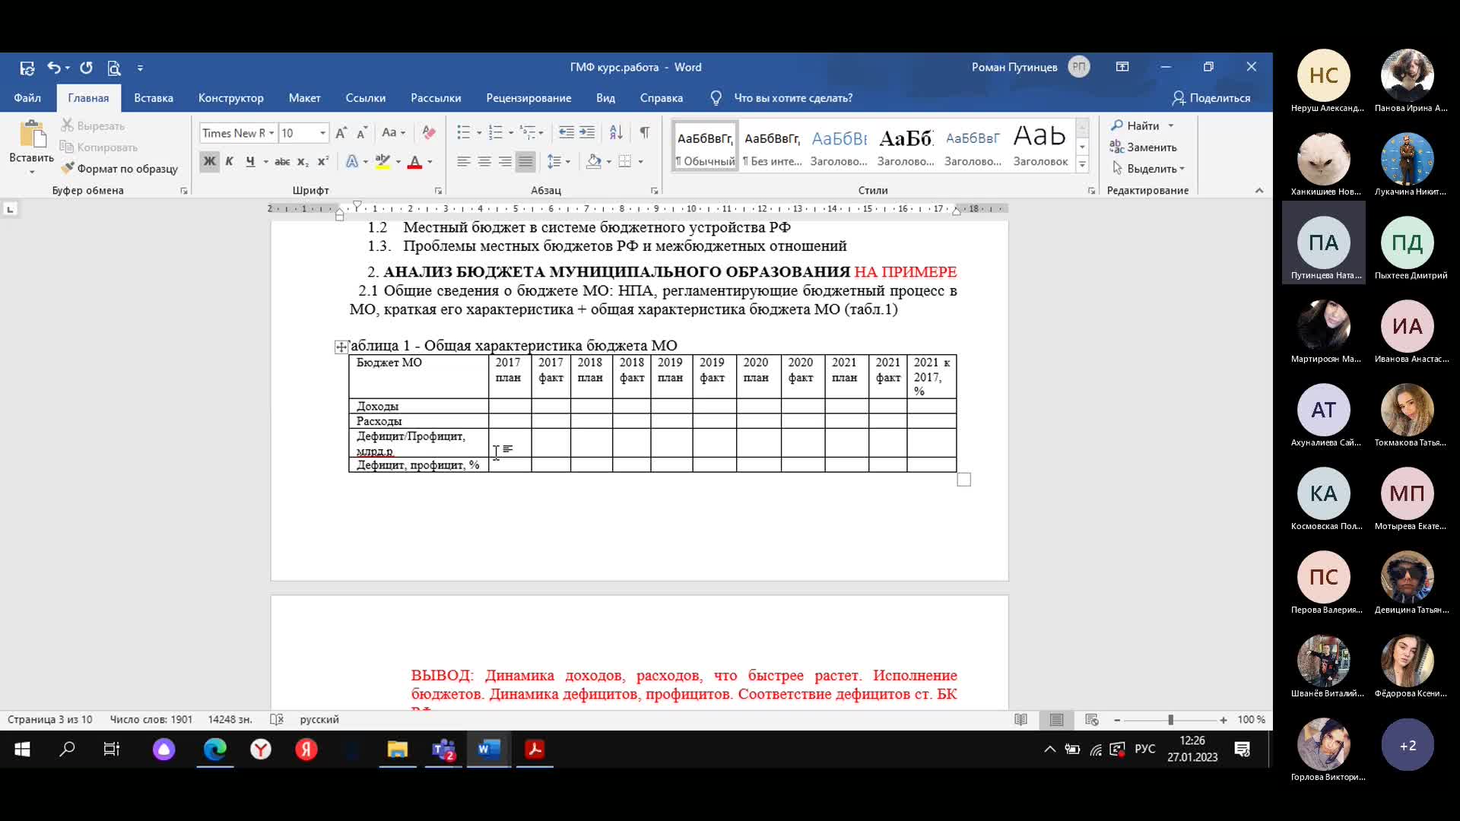Image resolution: width=1460 pixels, height=821 pixels.
Task: Open the font size dropdown
Action: [x=322, y=133]
